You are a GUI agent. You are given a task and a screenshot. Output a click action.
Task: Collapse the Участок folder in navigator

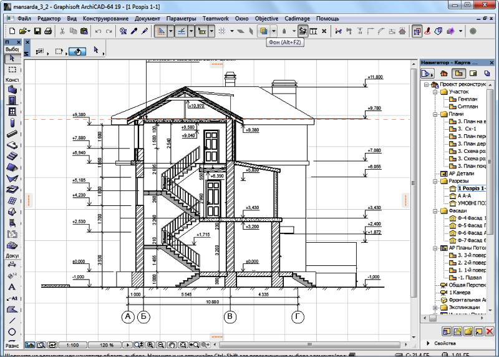coord(435,92)
